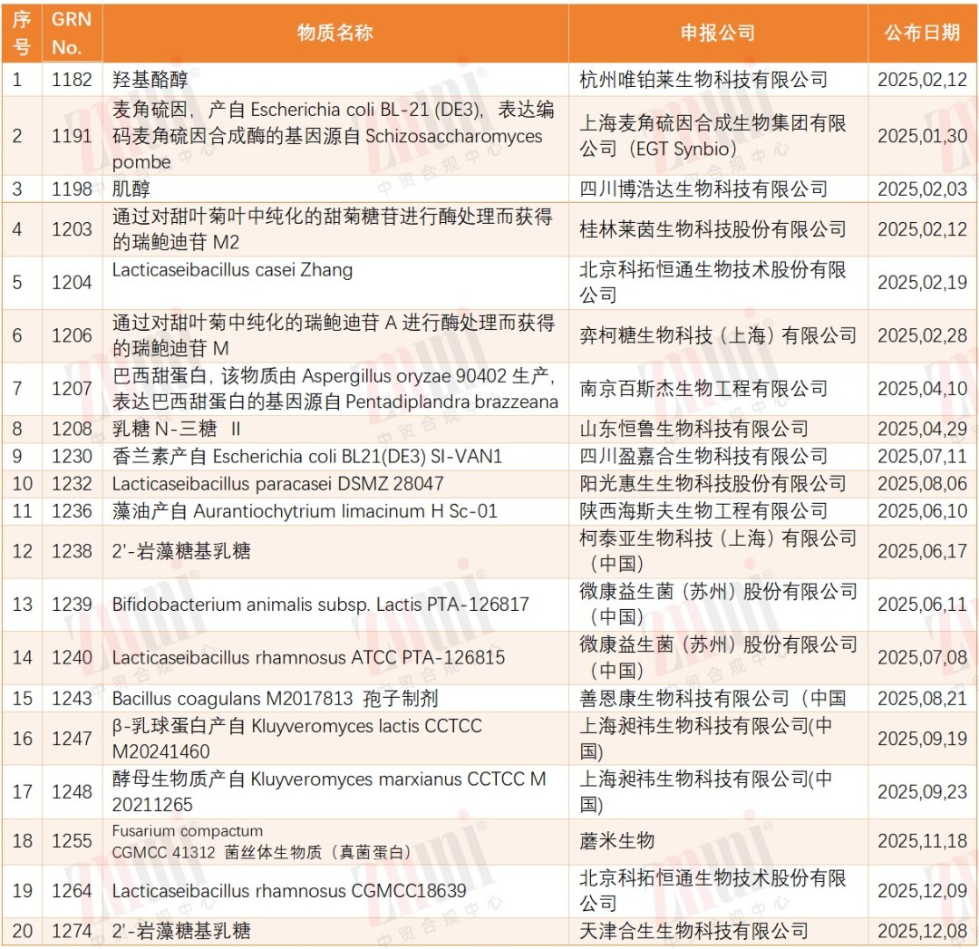The width and height of the screenshot is (979, 949).
Task: Select company 善恩康生物科技有限公司
Action: coord(712,698)
